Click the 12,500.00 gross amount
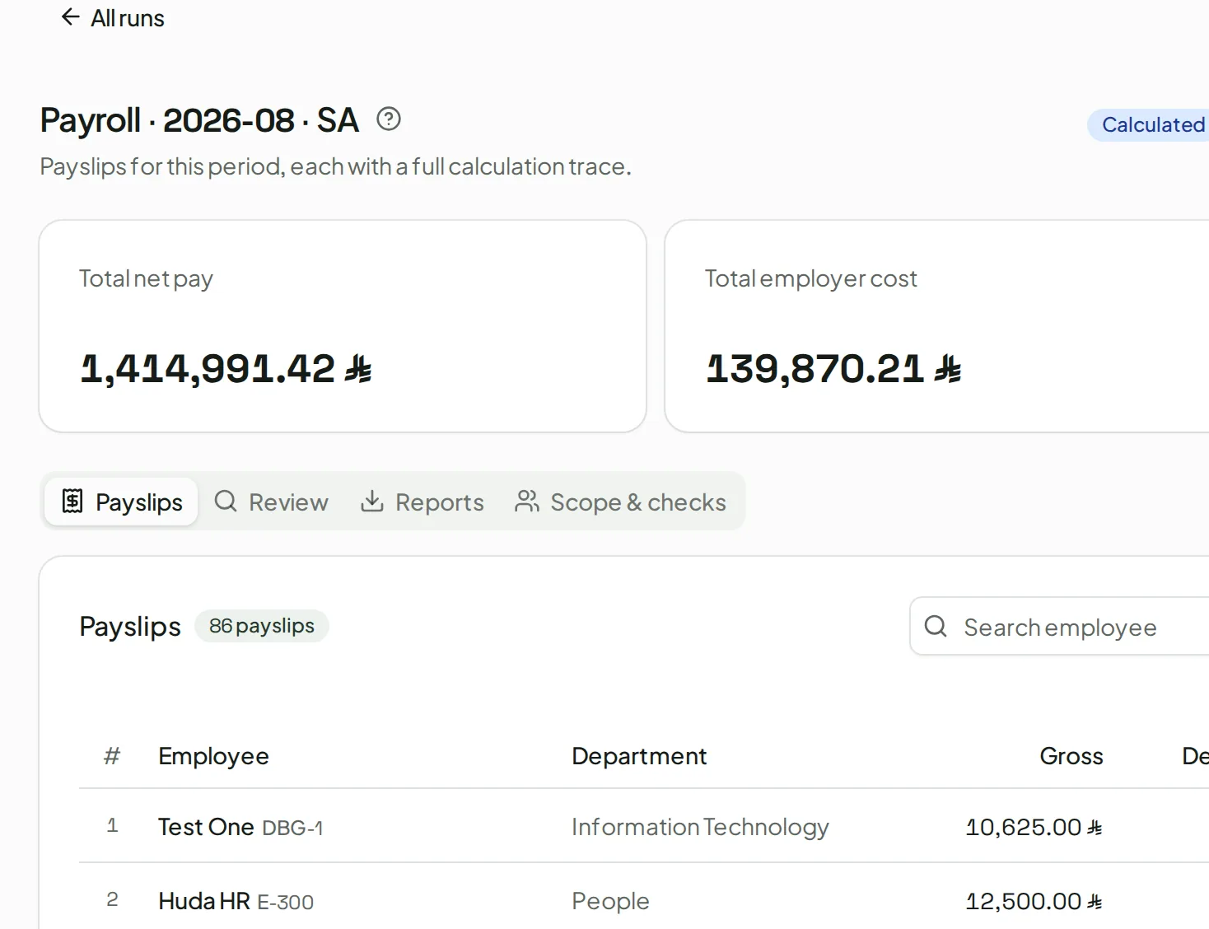Viewport: 1209px width, 929px height. coord(1034,901)
